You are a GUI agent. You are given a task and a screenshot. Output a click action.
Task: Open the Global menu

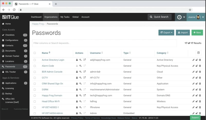click(x=76, y=17)
